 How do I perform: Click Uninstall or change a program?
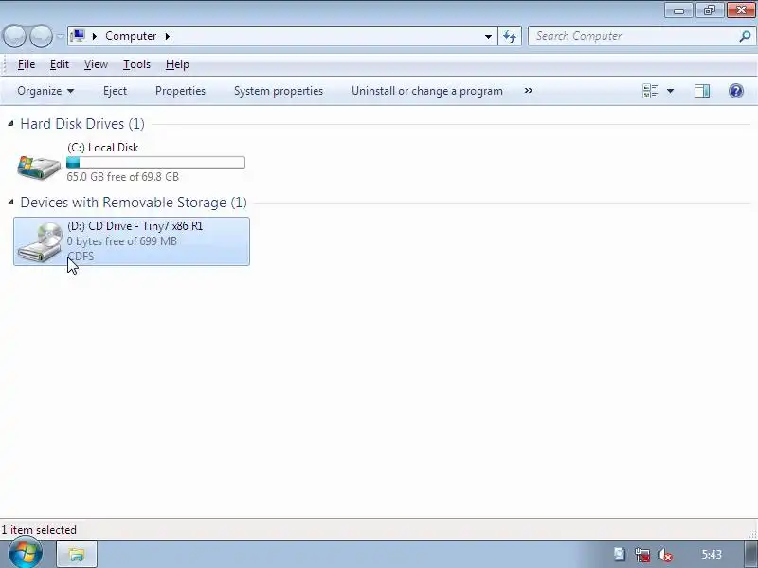point(427,91)
